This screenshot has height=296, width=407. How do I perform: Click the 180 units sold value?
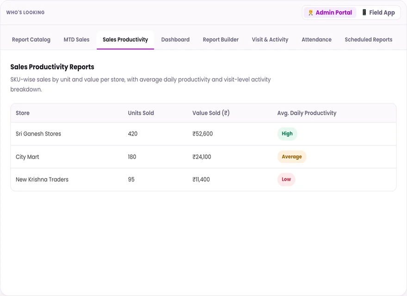pyautogui.click(x=132, y=157)
